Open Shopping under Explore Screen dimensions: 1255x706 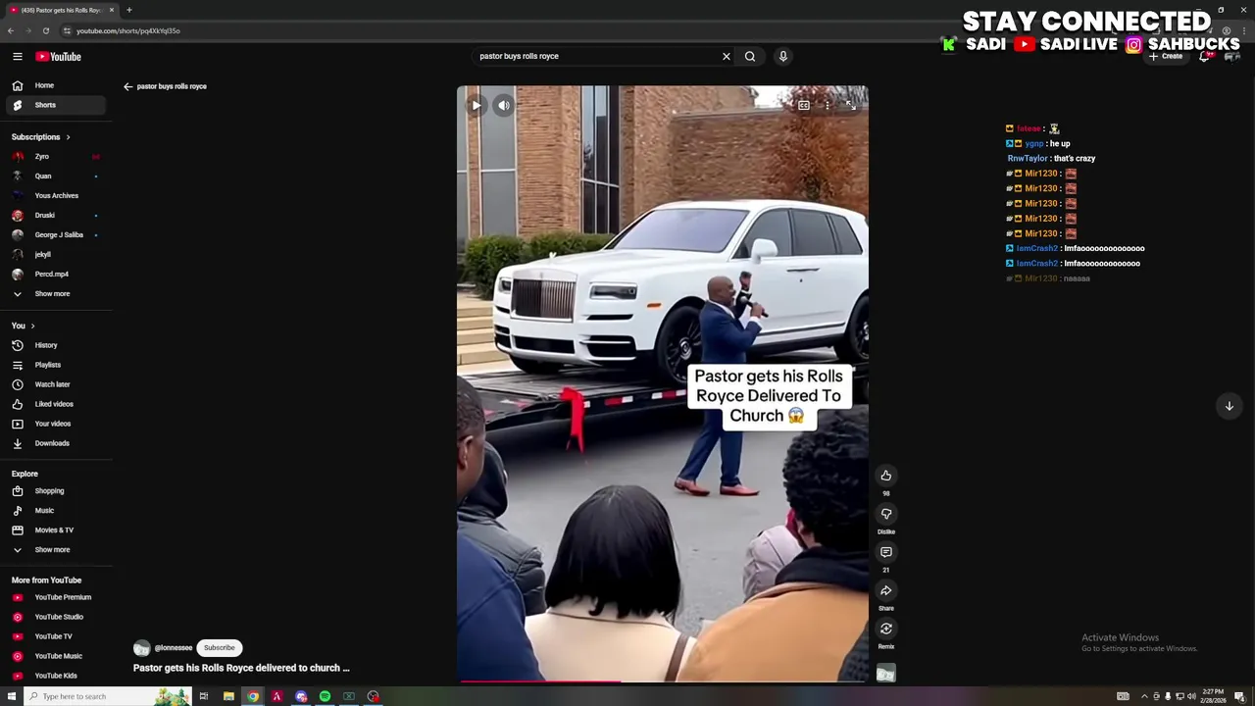click(56, 491)
